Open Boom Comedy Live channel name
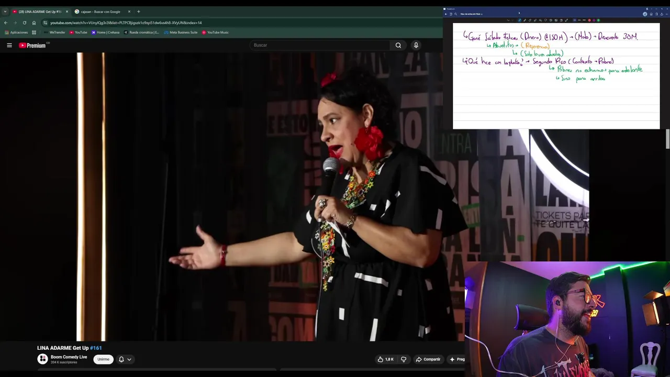Viewport: 670px width, 377px height. point(69,357)
